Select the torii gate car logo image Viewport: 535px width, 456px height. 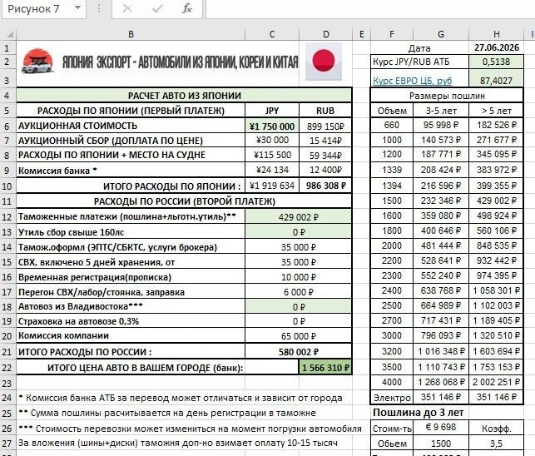click(x=38, y=62)
